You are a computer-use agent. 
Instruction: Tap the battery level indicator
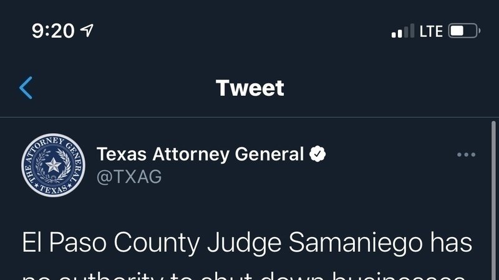(463, 30)
